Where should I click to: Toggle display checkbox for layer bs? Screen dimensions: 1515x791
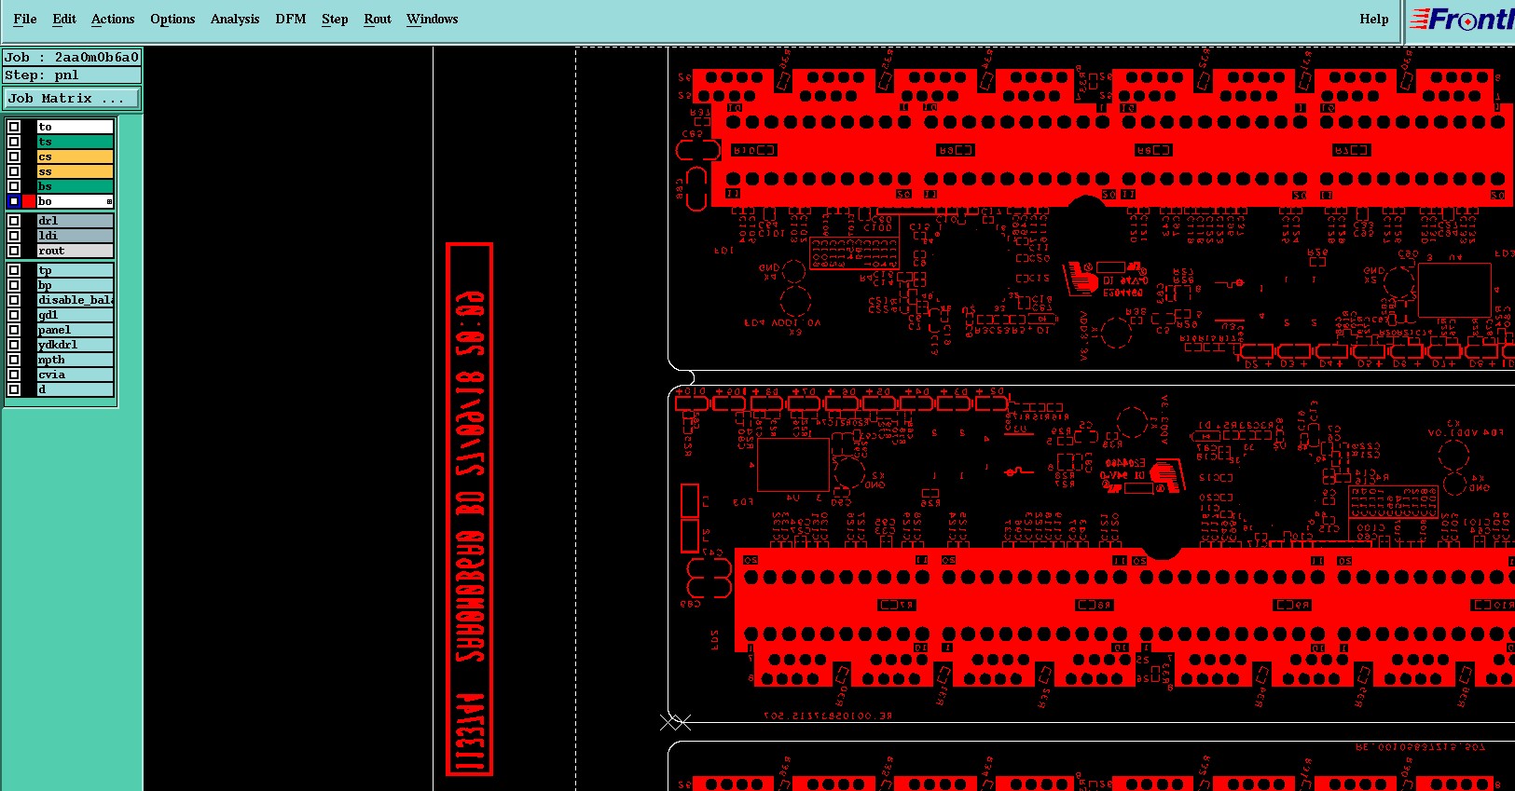click(14, 186)
